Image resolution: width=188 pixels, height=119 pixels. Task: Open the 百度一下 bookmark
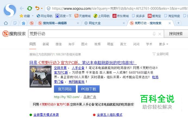63,16
